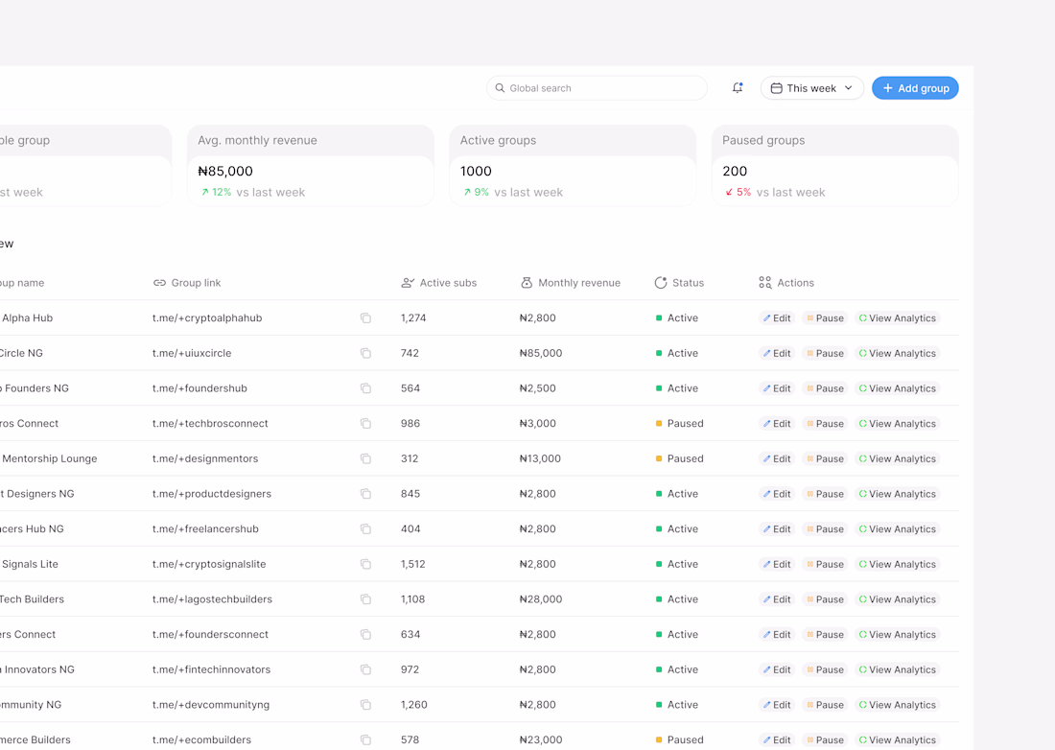Open the This week date dropdown
Viewport: 1055px width, 750px height.
coord(811,88)
